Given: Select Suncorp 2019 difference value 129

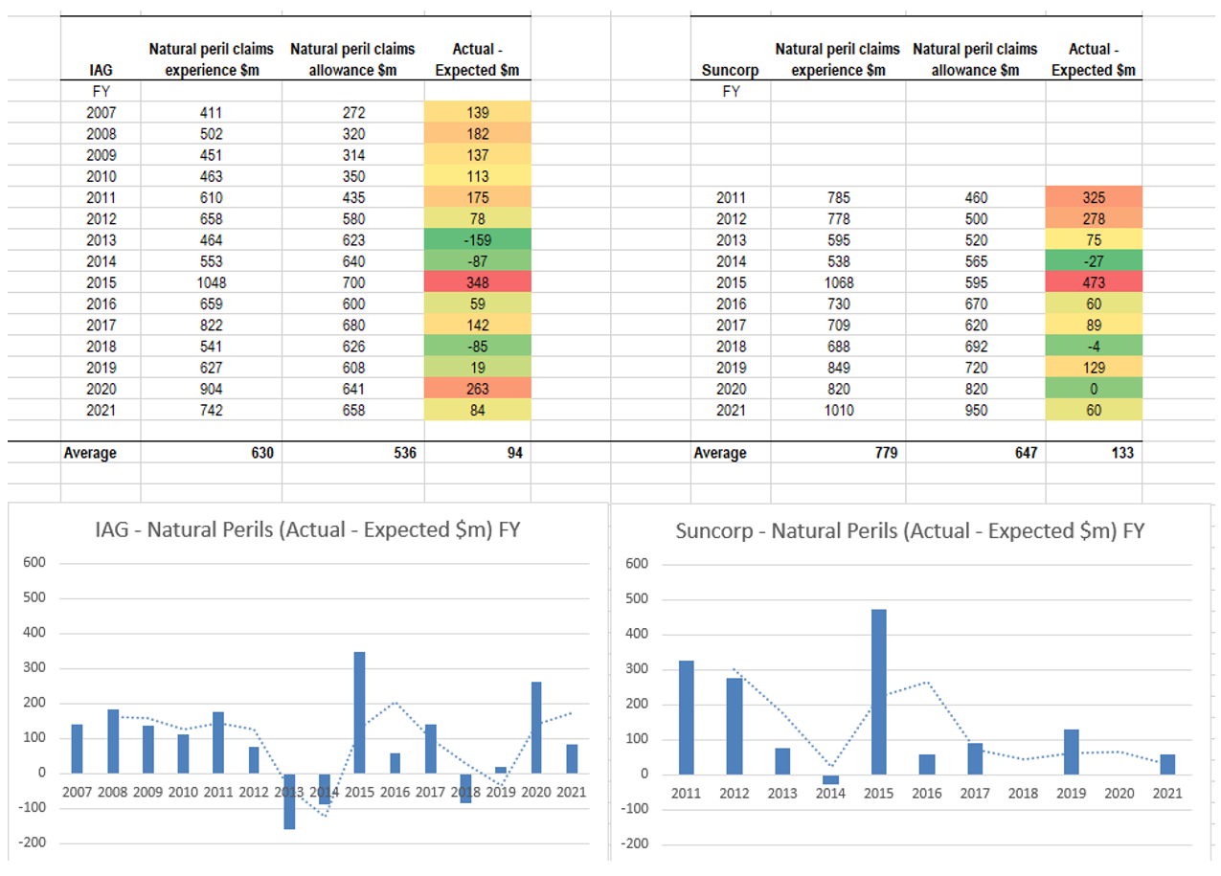Looking at the screenshot, I should tap(1094, 367).
